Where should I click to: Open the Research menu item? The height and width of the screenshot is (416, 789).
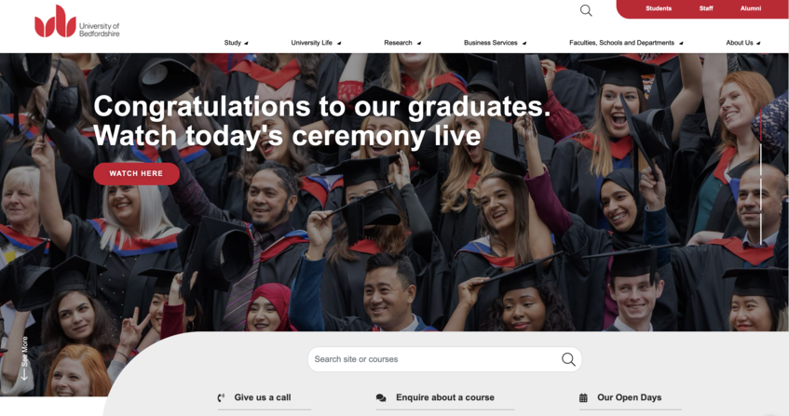click(x=398, y=43)
